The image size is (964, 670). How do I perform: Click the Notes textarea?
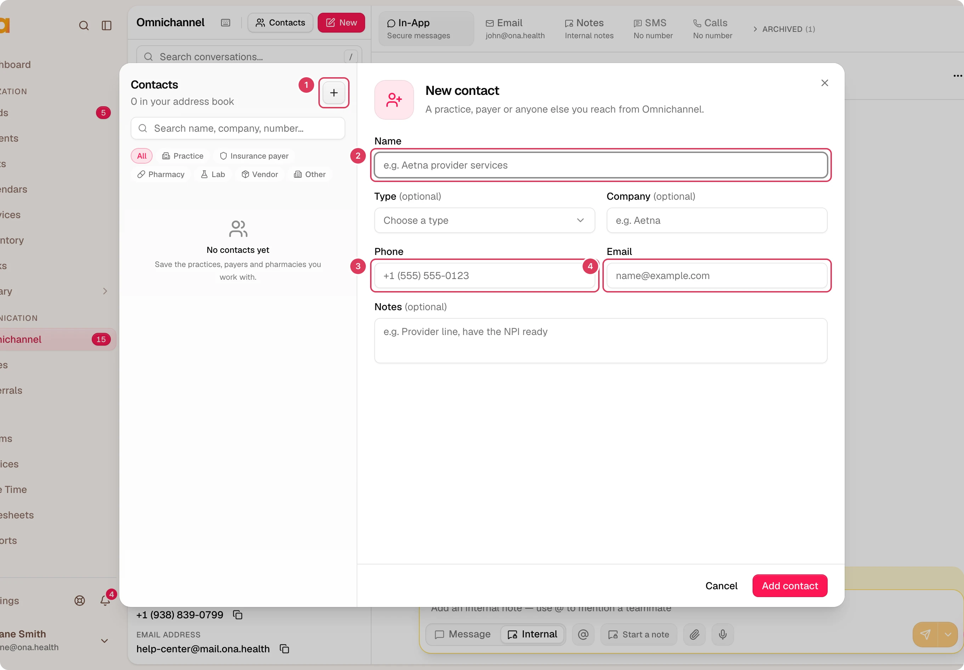pyautogui.click(x=601, y=340)
